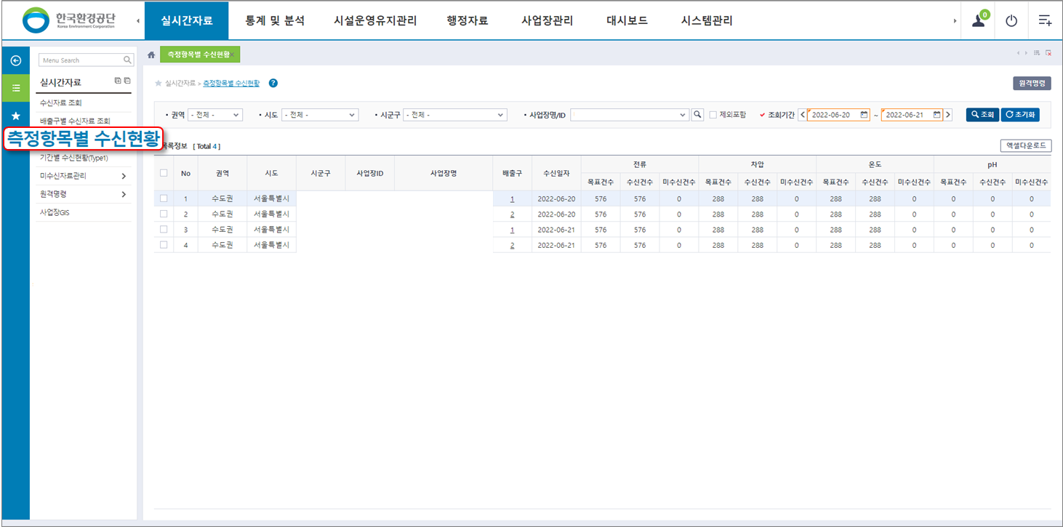Open the 시도 dropdown
1063x527 pixels.
pos(320,115)
